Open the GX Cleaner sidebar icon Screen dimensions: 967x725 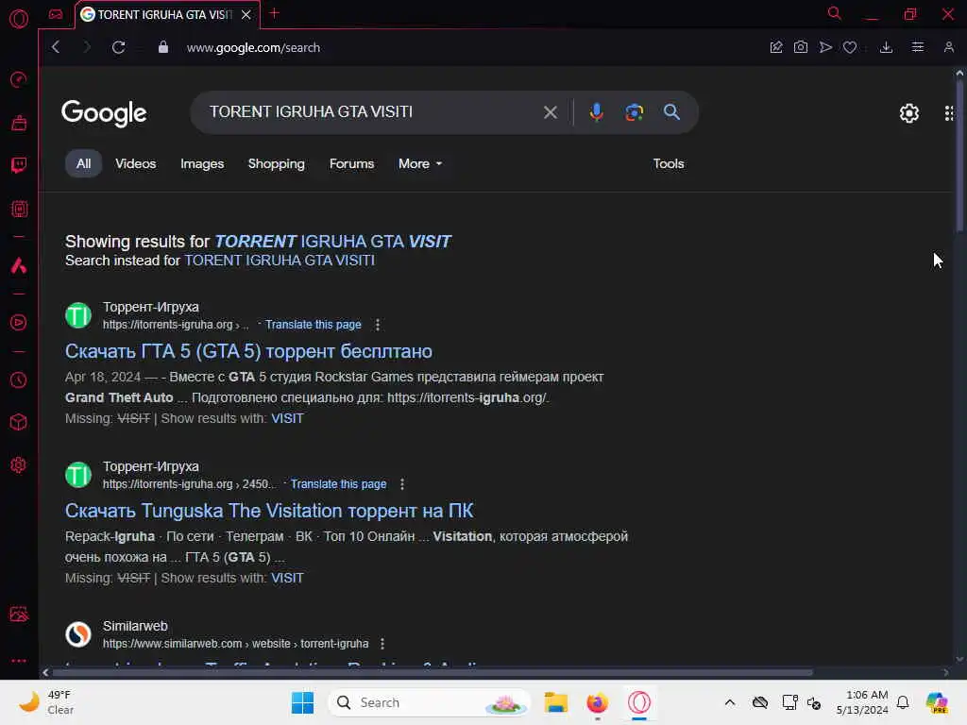(19, 123)
